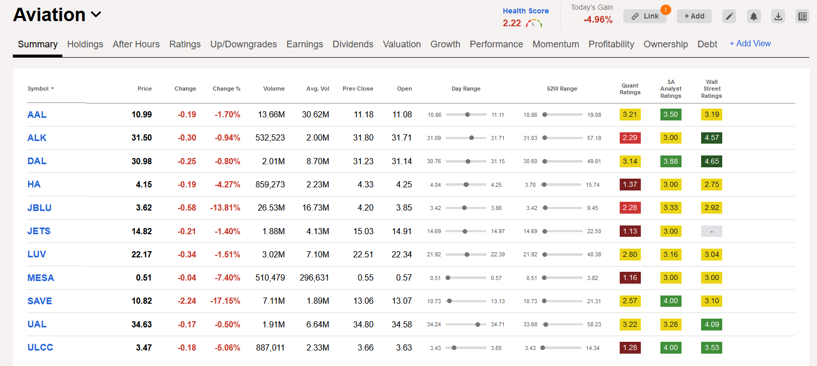Open the news feed panel icon
This screenshot has height=366, width=817.
pos(803,16)
